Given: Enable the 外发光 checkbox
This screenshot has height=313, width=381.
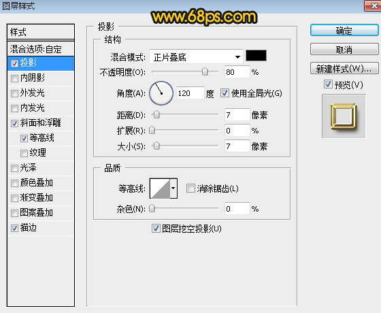Looking at the screenshot, I should pos(14,93).
